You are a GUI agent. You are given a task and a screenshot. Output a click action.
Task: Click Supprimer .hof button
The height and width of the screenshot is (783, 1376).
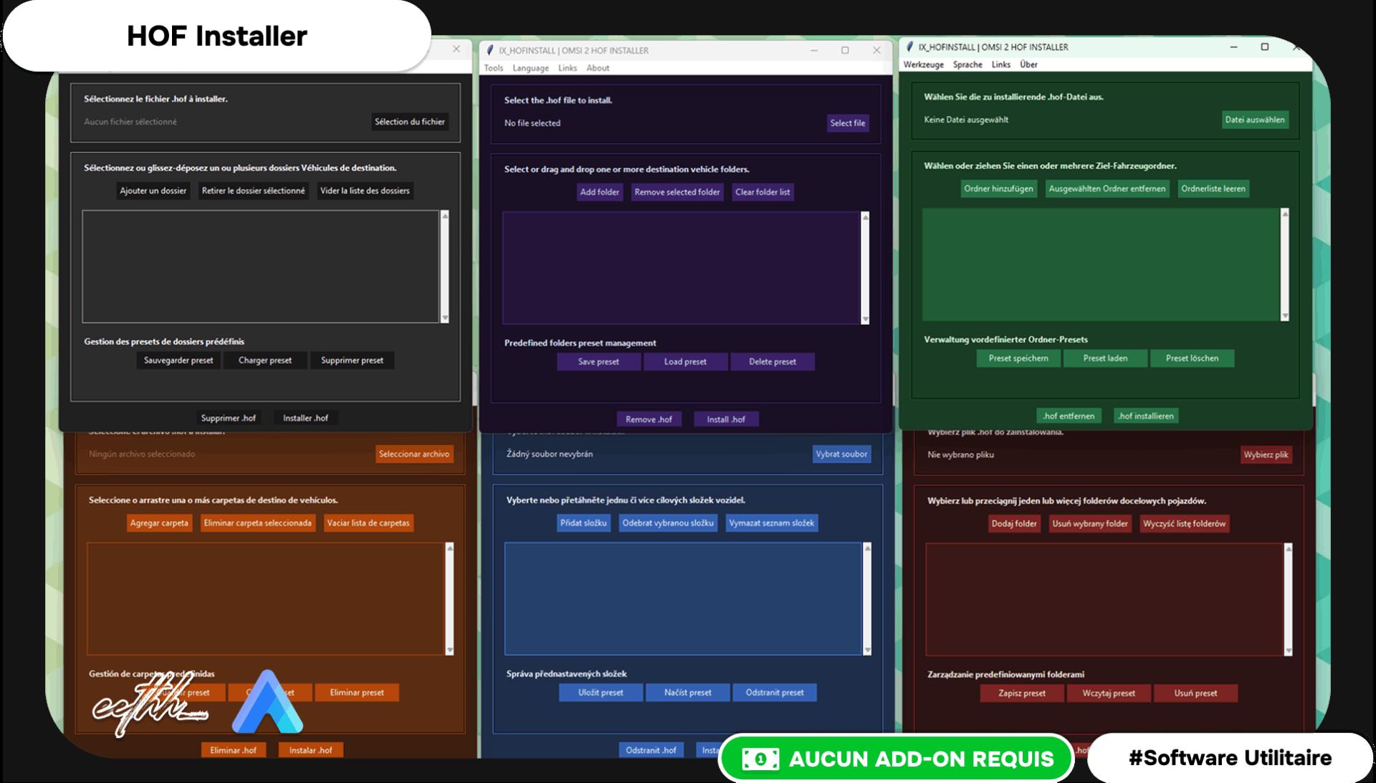pyautogui.click(x=228, y=418)
